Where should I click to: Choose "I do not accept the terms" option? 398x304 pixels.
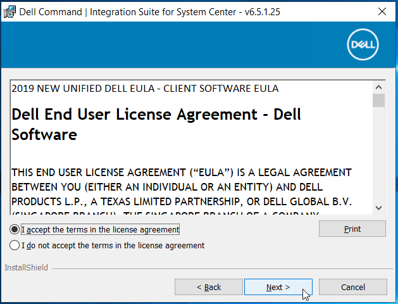click(x=15, y=245)
